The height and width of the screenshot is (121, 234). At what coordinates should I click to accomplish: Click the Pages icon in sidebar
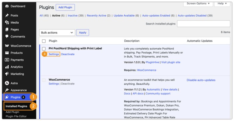point(7,30)
